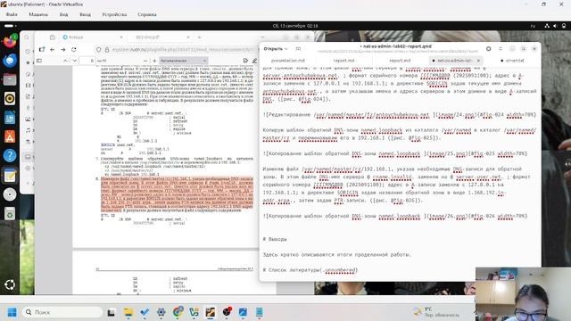Open the Firefox list all tabs chevron

tap(262, 37)
